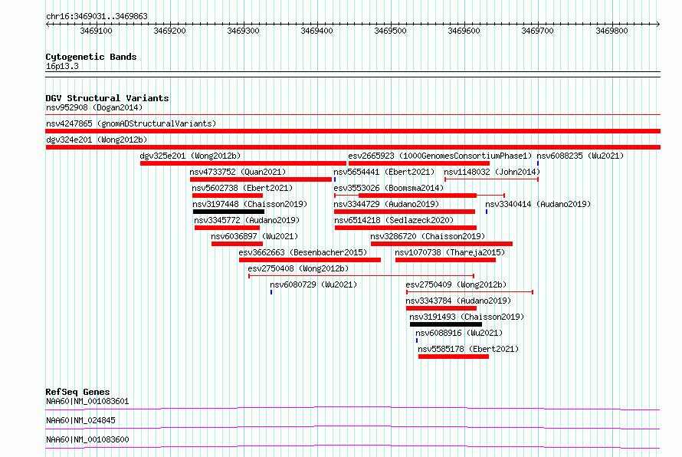Click the nsv952908 (Dogan2014) variant label
Image resolution: width=682 pixels, height=457 pixels.
click(94, 107)
